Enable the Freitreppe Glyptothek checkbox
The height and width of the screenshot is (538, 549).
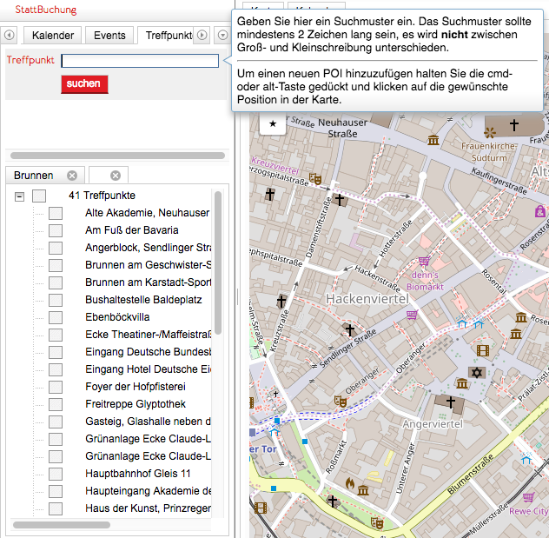(x=56, y=404)
